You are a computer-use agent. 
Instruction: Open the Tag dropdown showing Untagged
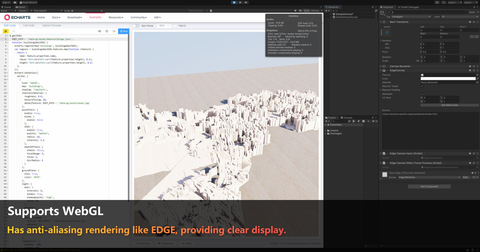[x=412, y=17]
